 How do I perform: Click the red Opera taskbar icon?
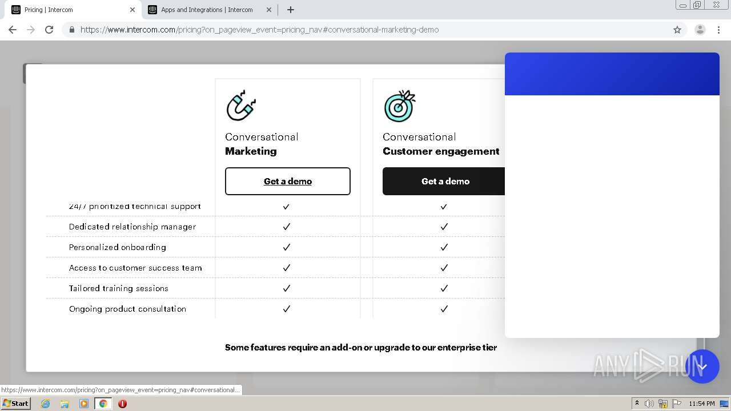[x=122, y=404]
